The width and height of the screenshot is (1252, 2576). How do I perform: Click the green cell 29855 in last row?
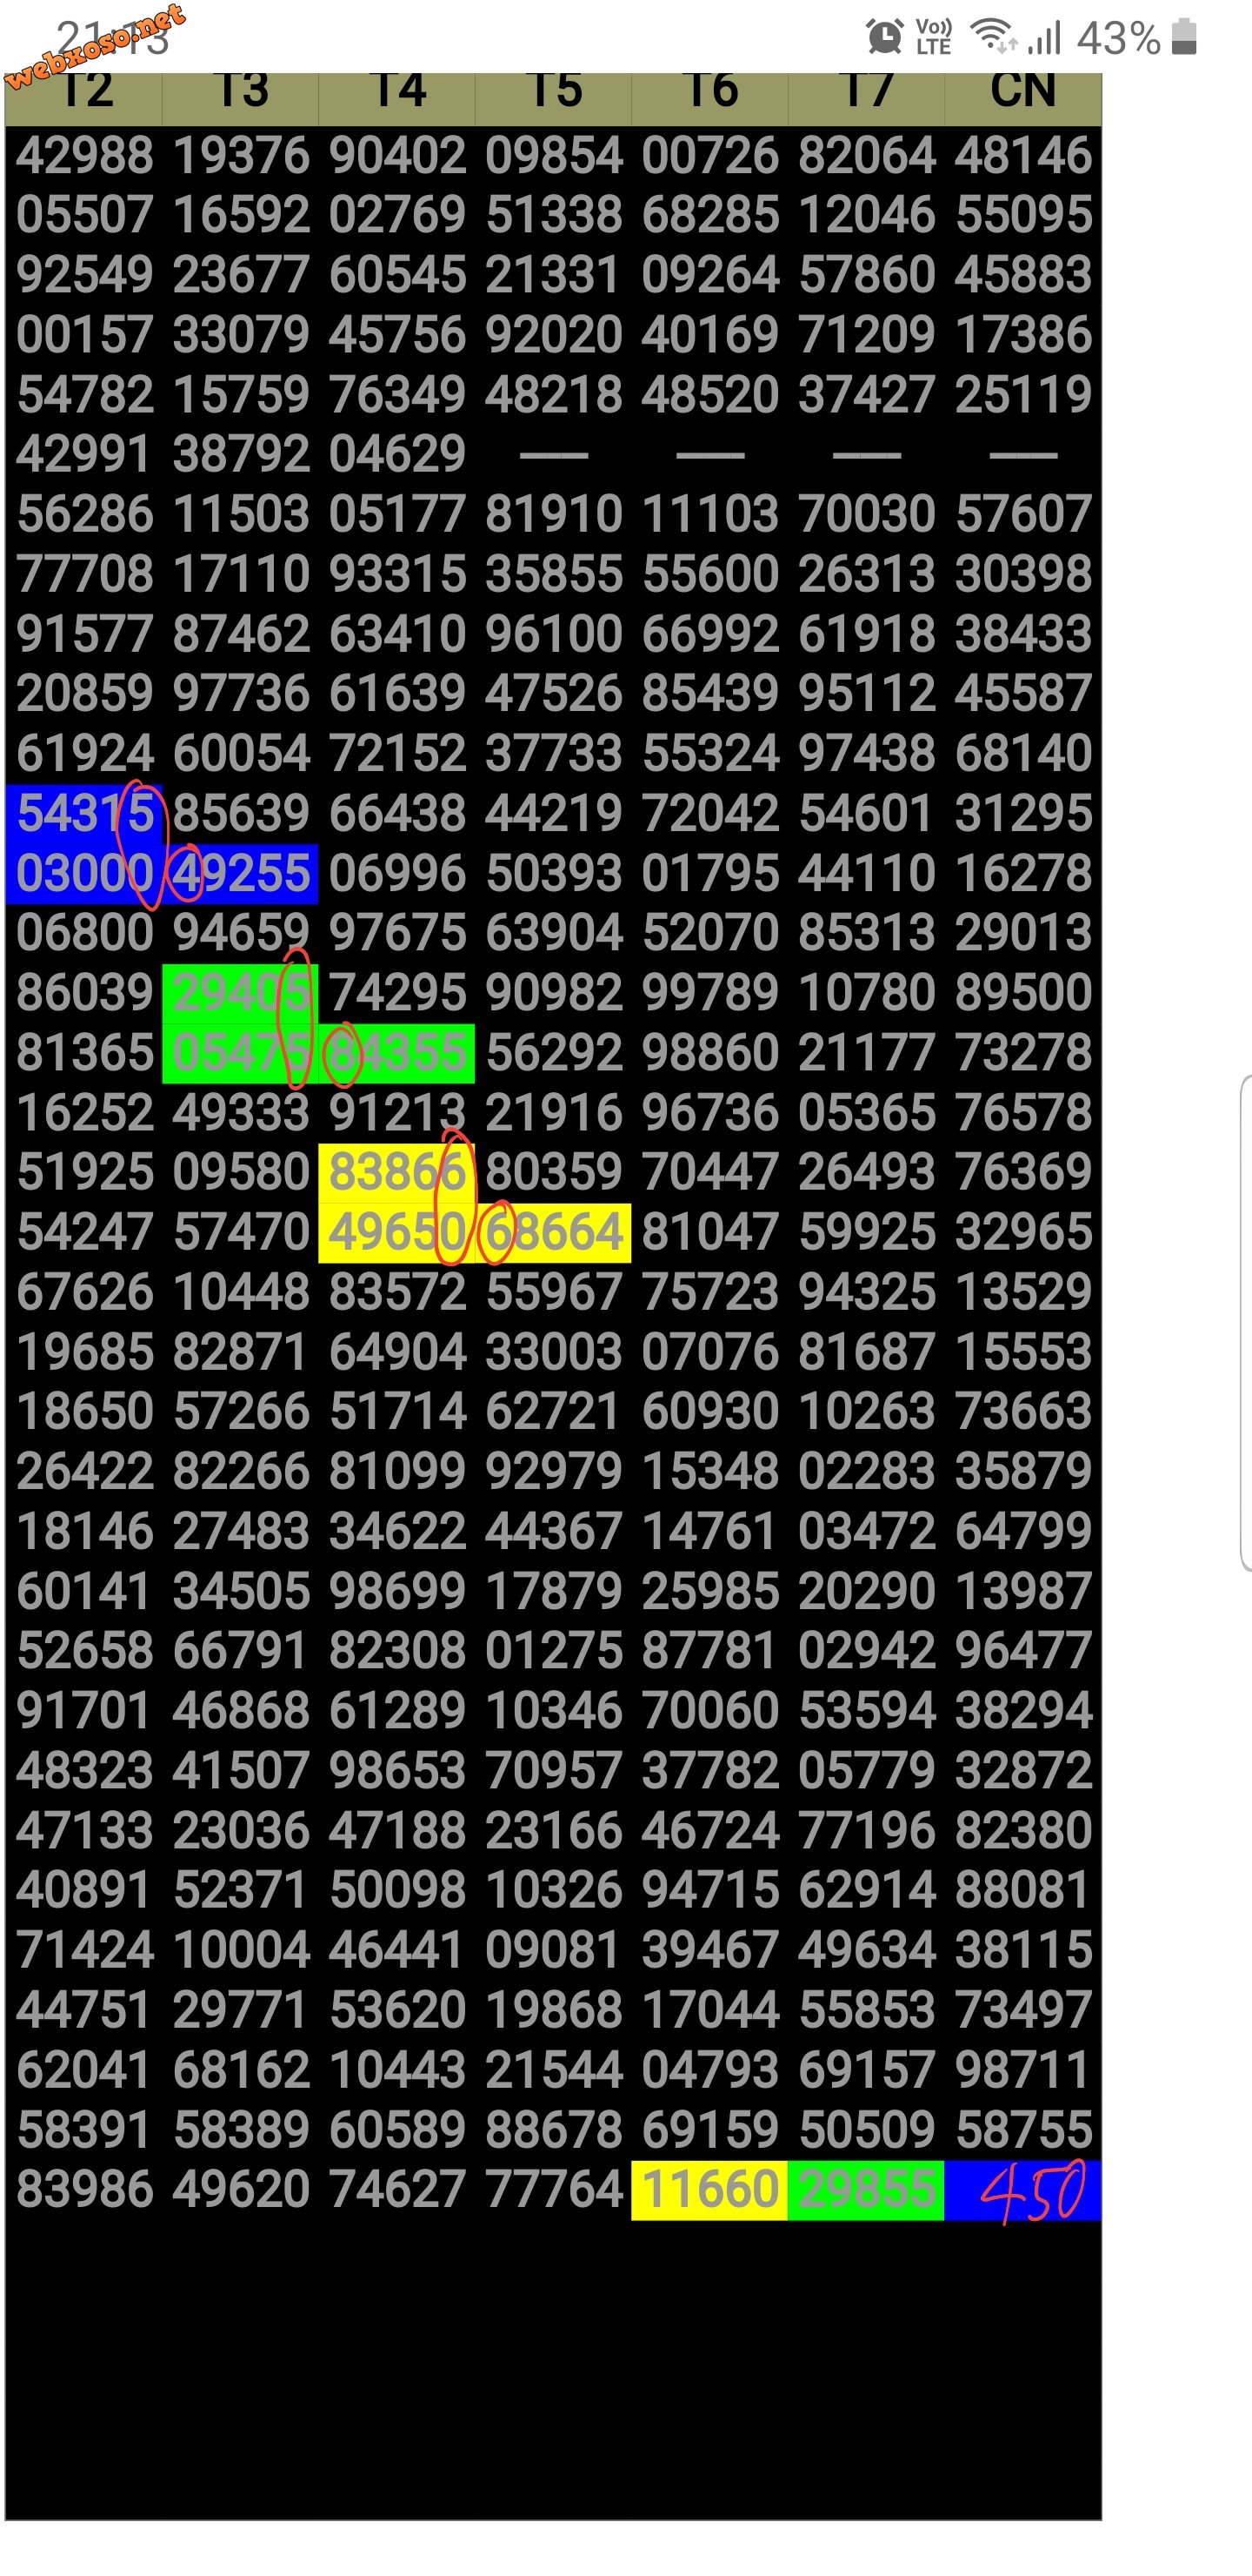(866, 2190)
